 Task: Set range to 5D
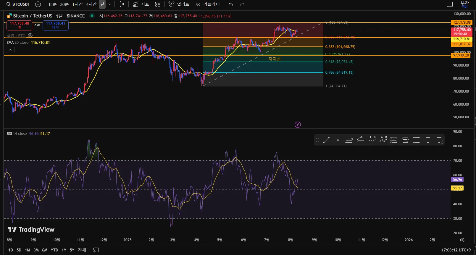point(19,250)
